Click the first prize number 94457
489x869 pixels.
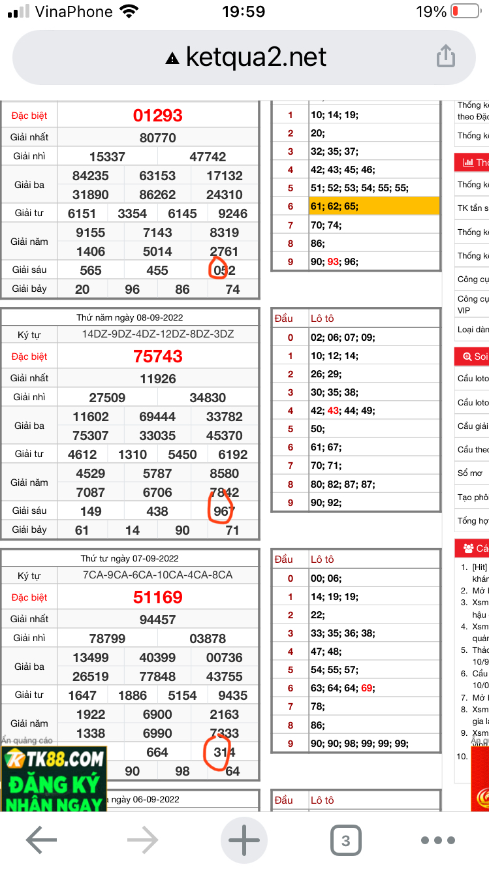158,620
